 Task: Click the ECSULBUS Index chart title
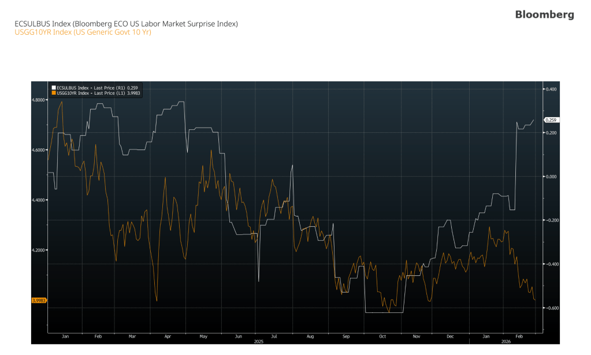[126, 24]
